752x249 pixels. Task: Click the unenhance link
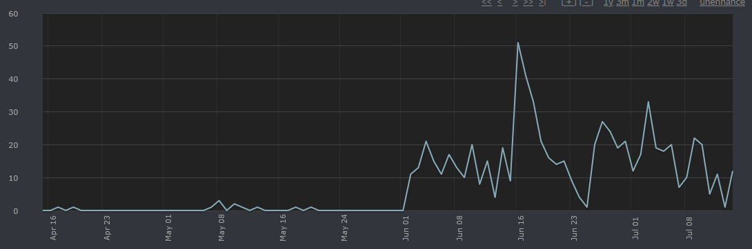[x=722, y=2]
